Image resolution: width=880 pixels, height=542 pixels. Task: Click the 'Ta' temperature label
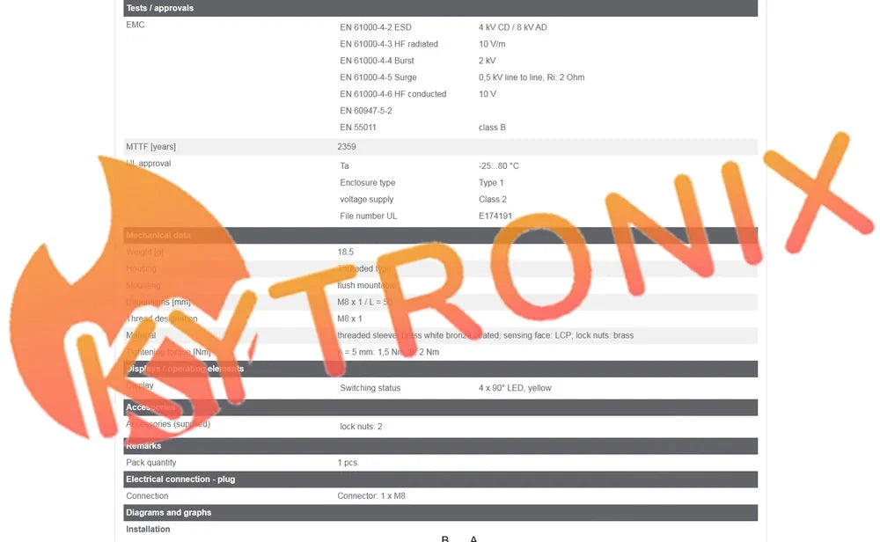click(x=344, y=166)
